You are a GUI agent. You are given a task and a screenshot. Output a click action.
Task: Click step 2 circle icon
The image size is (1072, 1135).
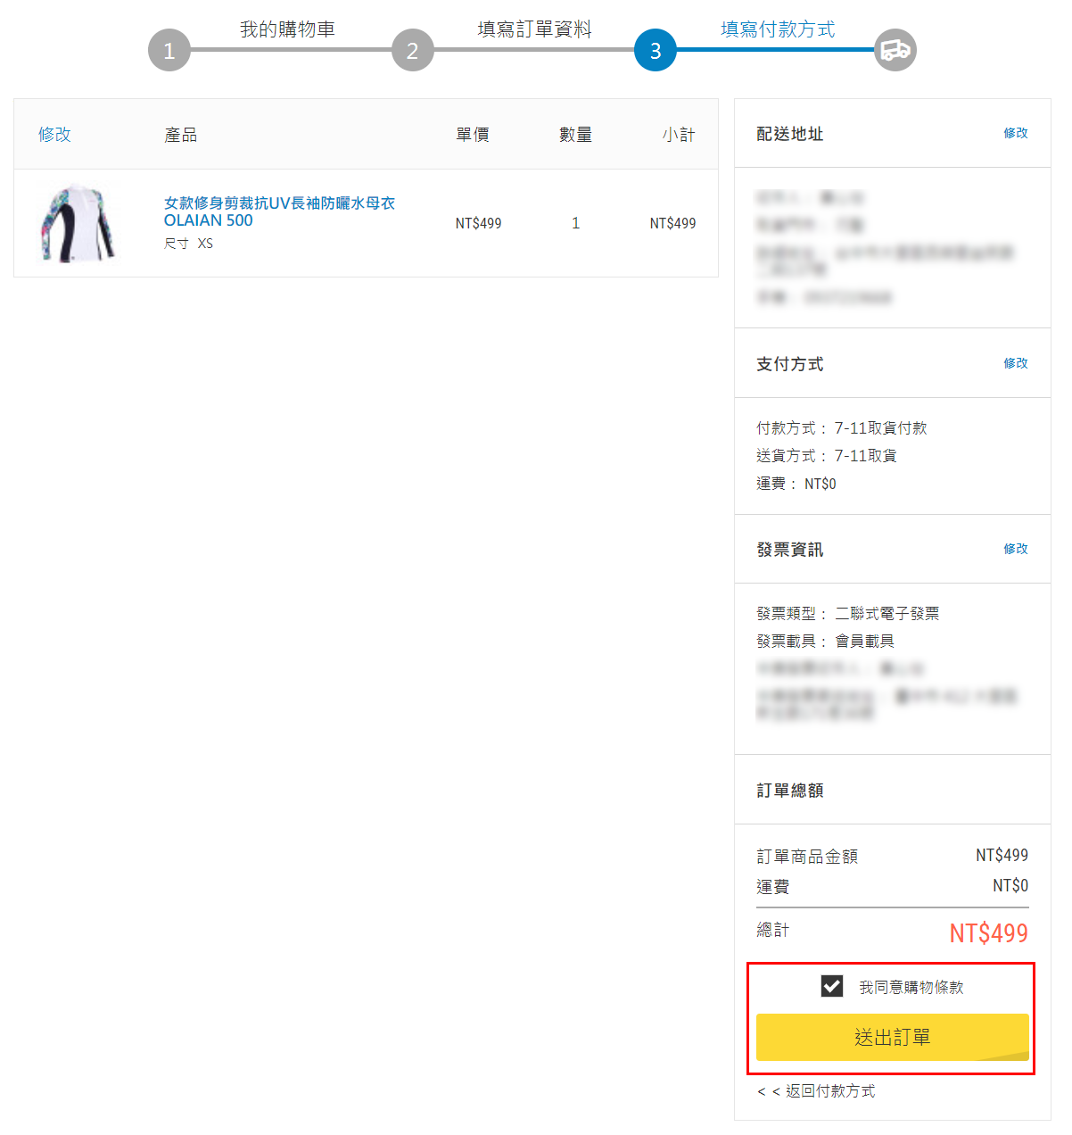pos(413,50)
